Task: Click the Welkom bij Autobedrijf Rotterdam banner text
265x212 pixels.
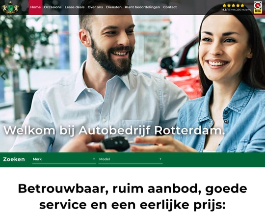Action: pos(114,131)
